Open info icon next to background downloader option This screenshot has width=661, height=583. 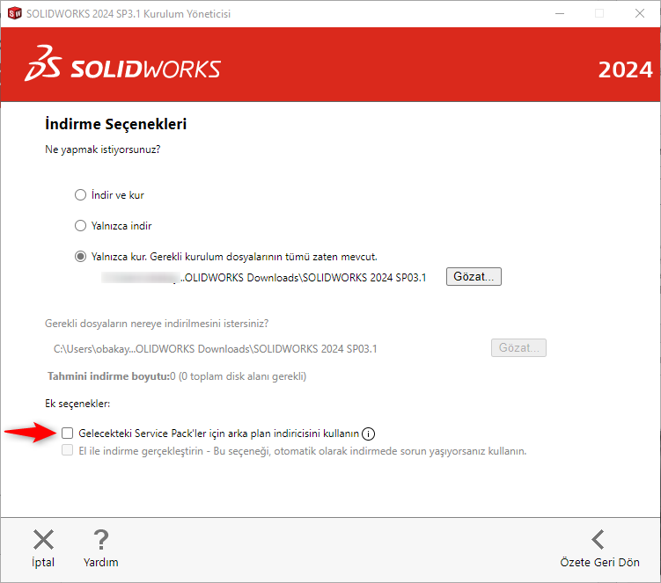(368, 434)
